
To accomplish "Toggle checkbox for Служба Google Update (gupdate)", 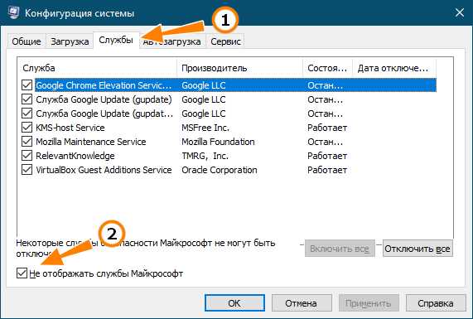I will tap(27, 99).
